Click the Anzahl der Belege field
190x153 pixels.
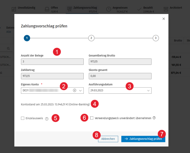[x=52, y=62]
